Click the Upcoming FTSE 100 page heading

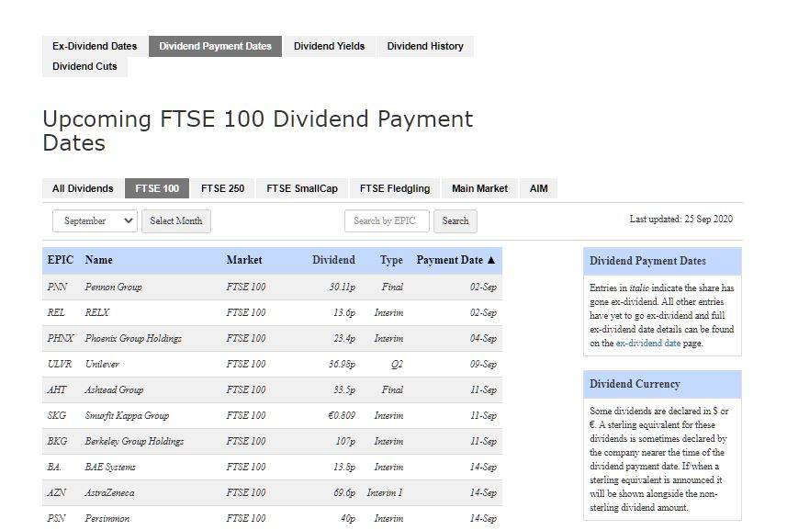[x=258, y=130]
